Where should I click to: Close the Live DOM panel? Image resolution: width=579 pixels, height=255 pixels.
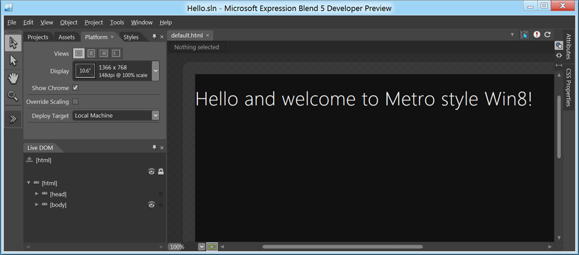[162, 148]
